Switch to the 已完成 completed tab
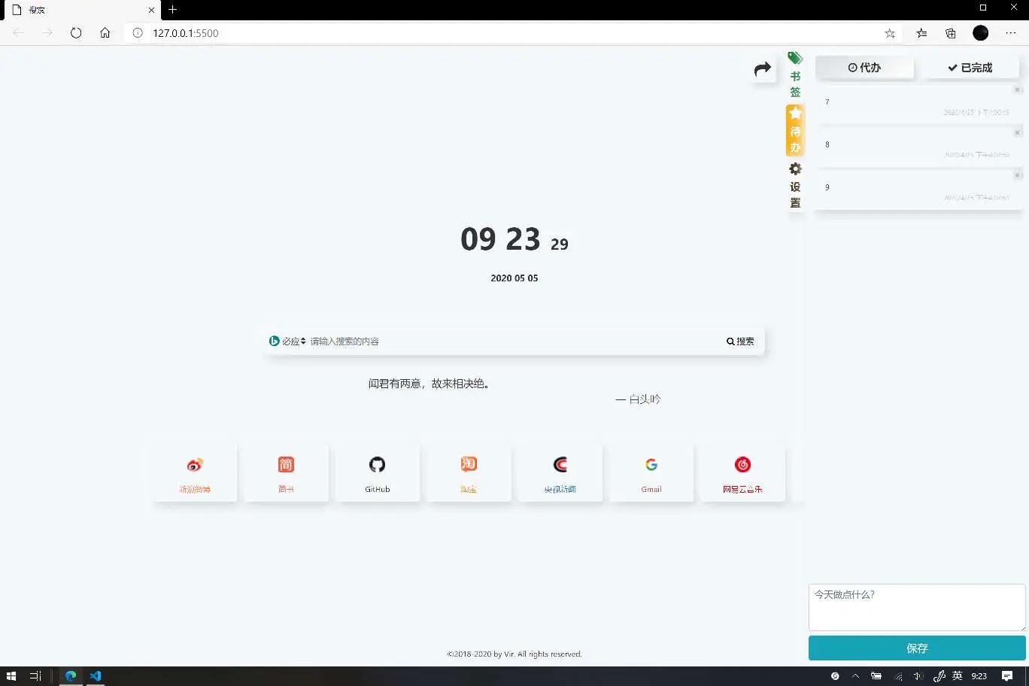The height and width of the screenshot is (686, 1029). click(971, 67)
